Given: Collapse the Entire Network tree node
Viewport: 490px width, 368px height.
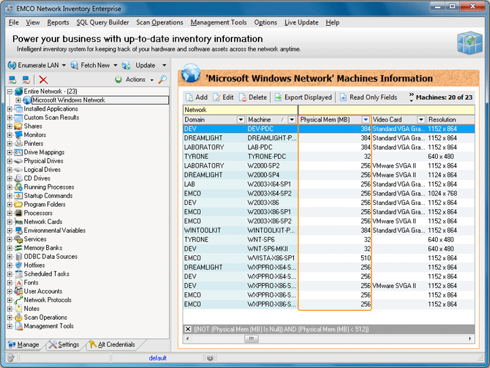Looking at the screenshot, I should (x=10, y=91).
